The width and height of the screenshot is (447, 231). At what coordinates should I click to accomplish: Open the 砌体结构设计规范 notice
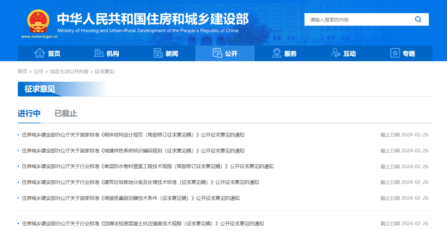(133, 135)
